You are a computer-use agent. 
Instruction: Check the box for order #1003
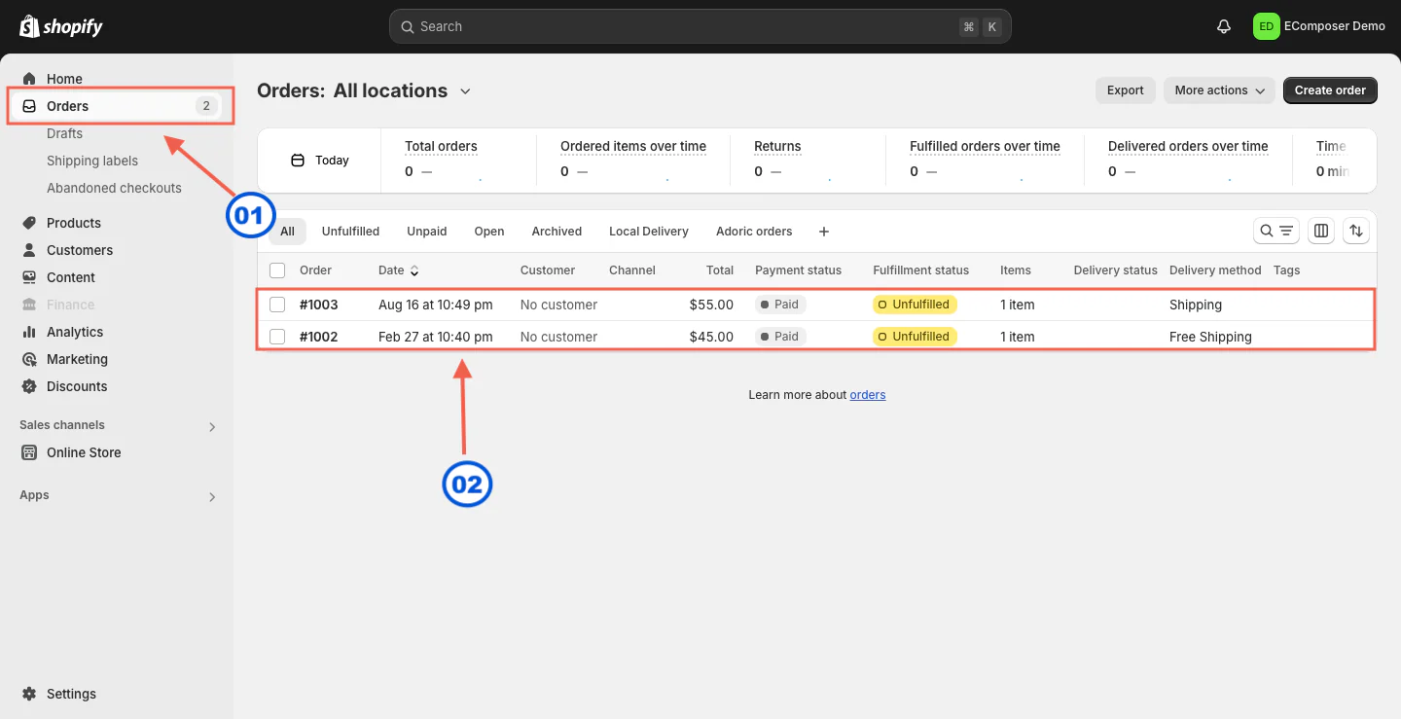[x=277, y=305]
